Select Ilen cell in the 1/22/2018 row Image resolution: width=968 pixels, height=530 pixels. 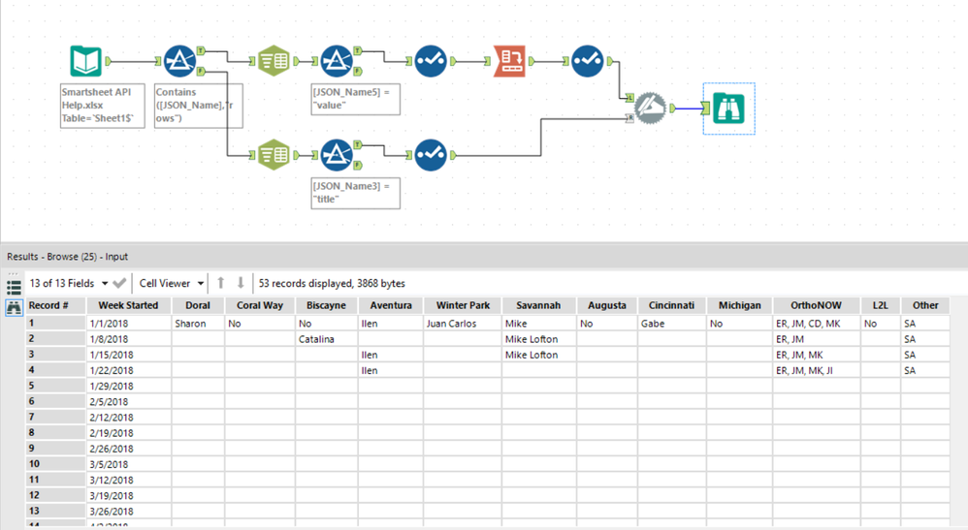pyautogui.click(x=391, y=370)
